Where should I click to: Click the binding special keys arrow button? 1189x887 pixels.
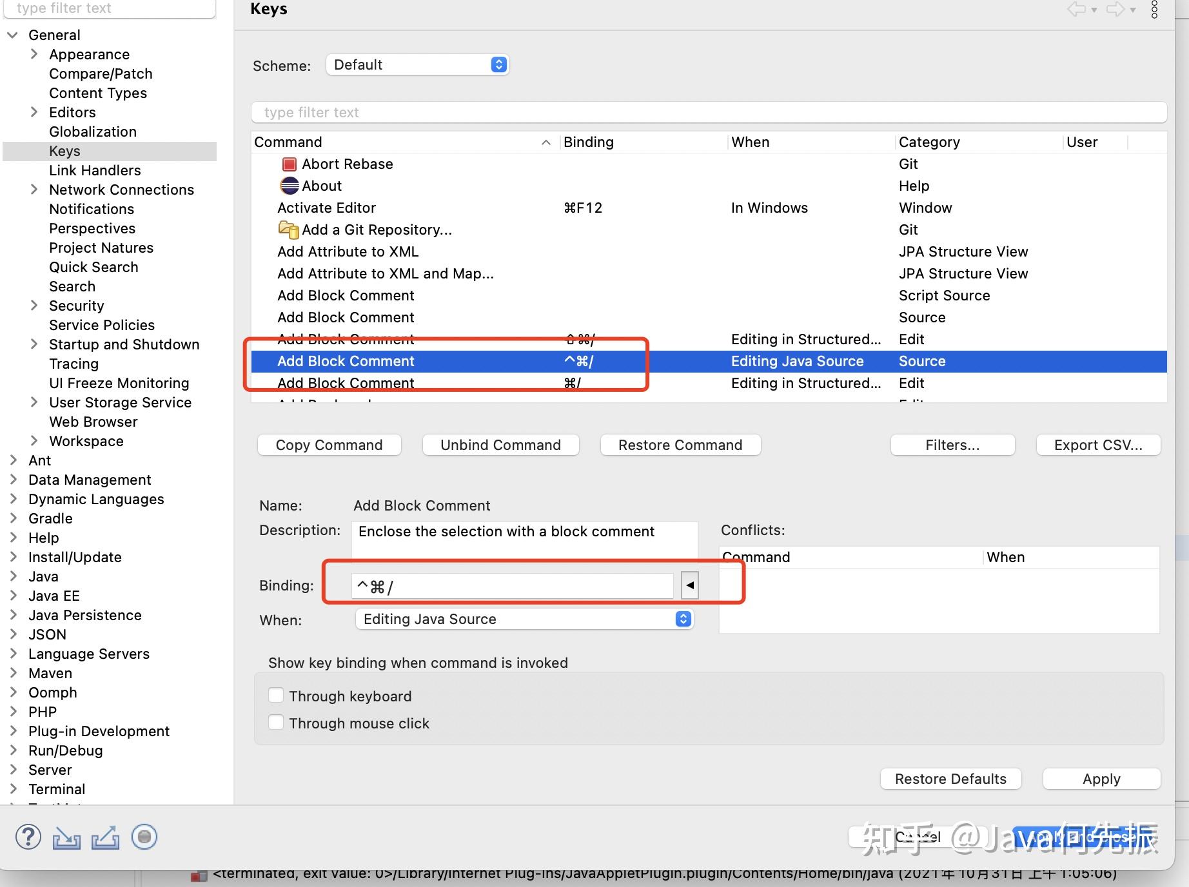point(690,585)
